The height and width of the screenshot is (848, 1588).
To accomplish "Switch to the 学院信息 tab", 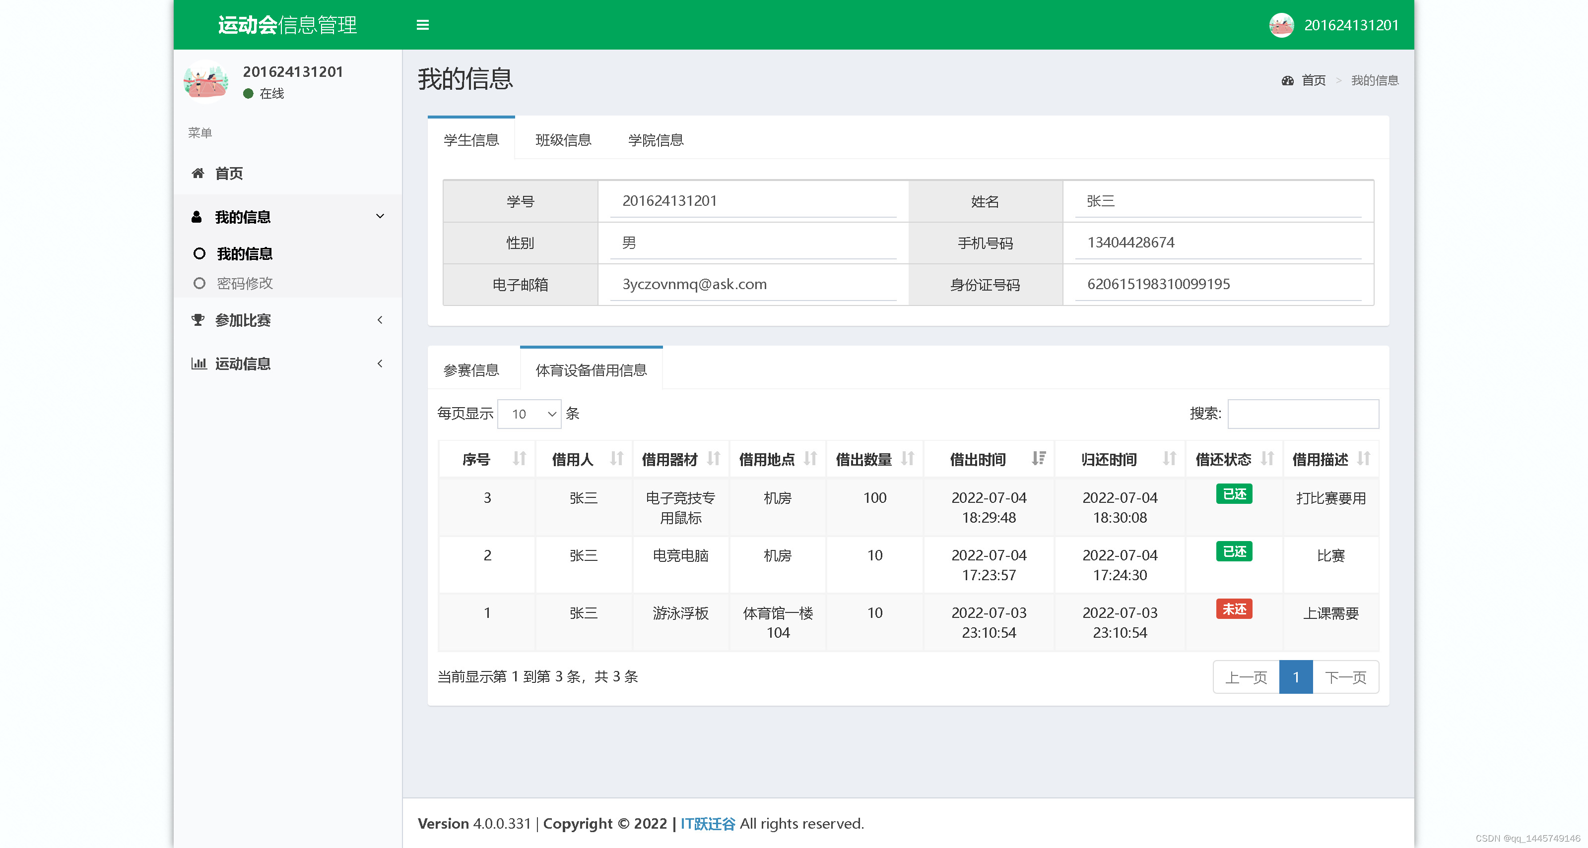I will coord(655,140).
